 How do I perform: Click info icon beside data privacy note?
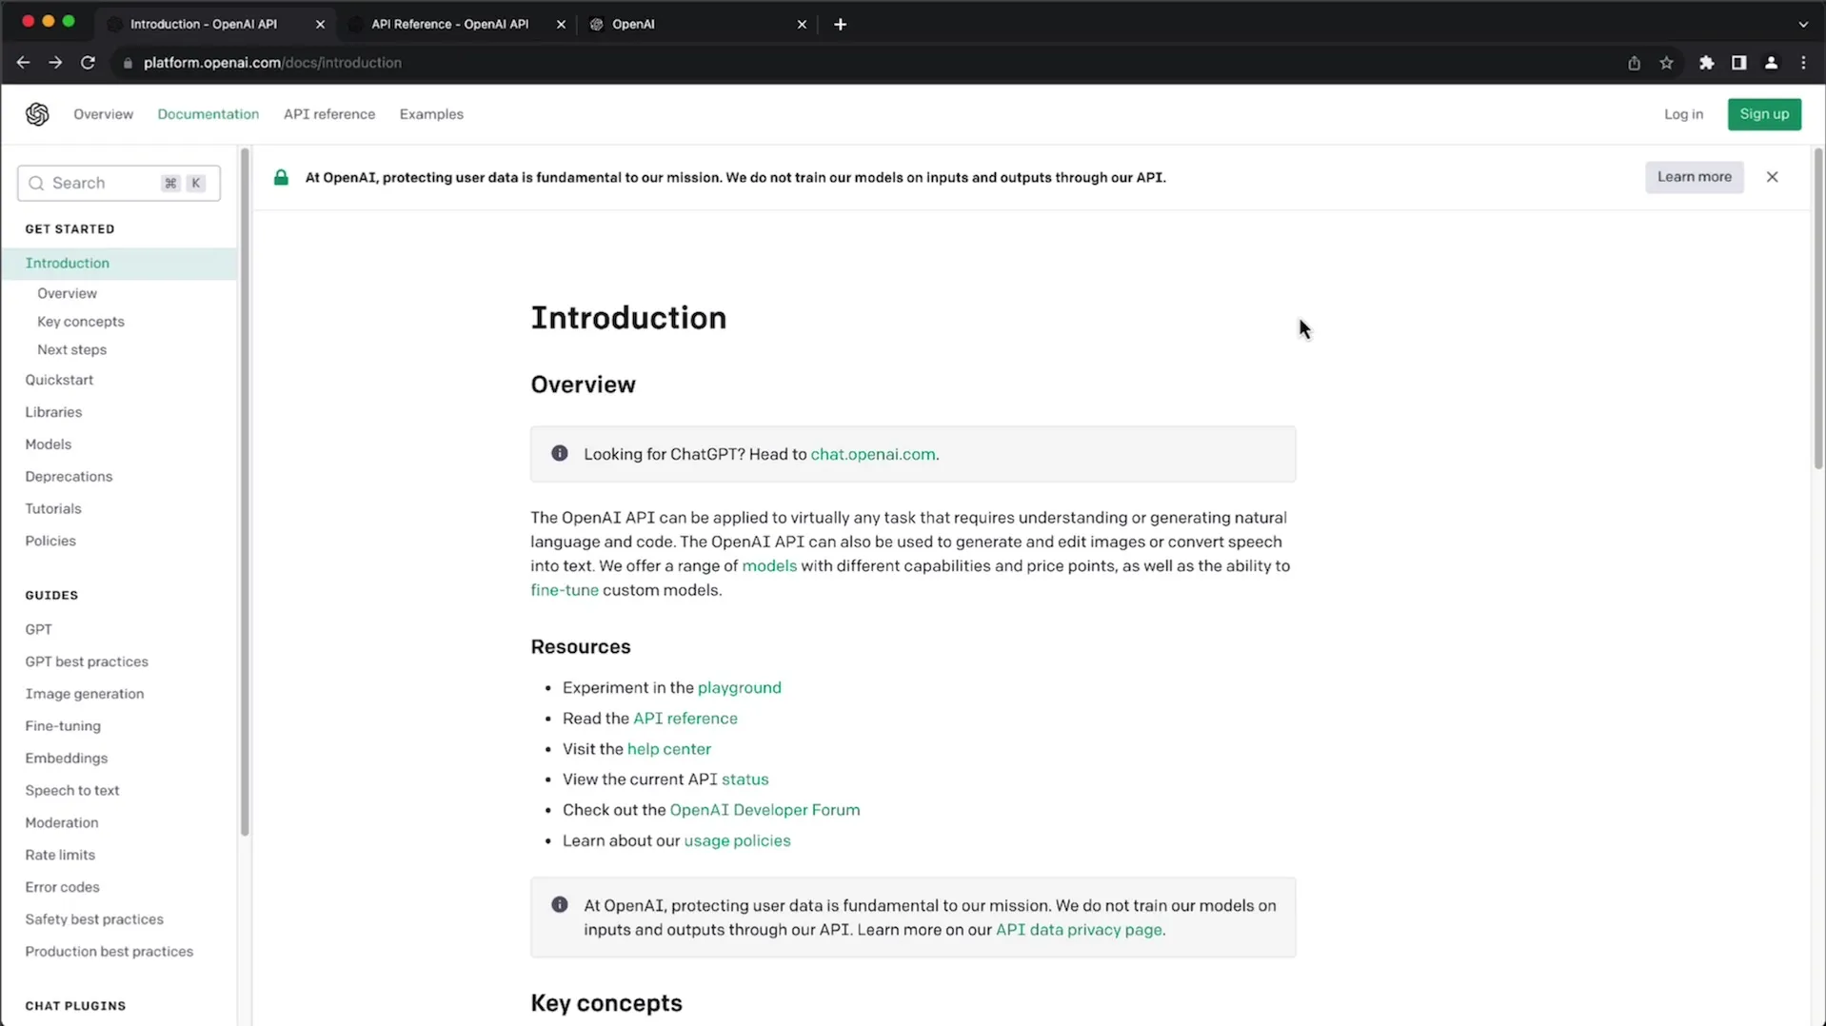(x=560, y=904)
